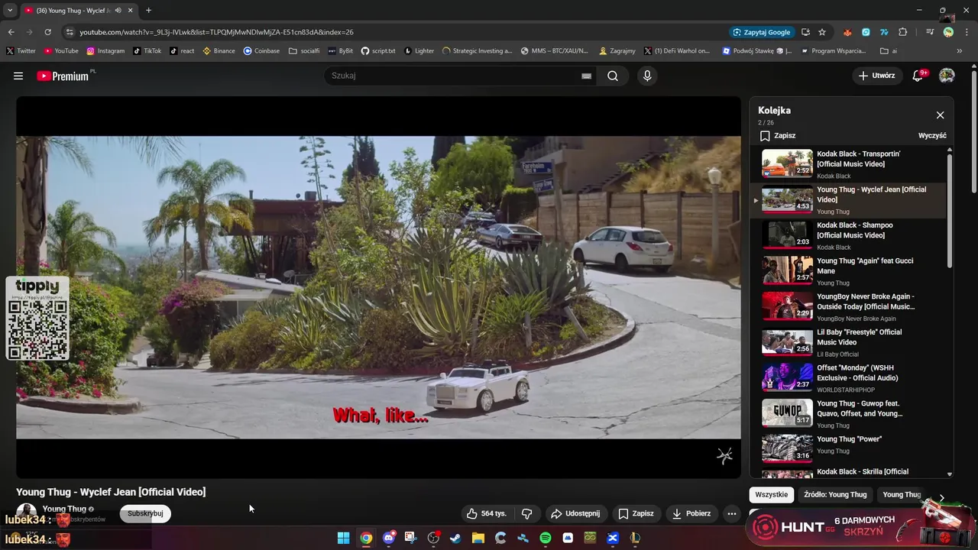Click the queue panel scrollbar
This screenshot has width=978, height=550.
point(950,210)
